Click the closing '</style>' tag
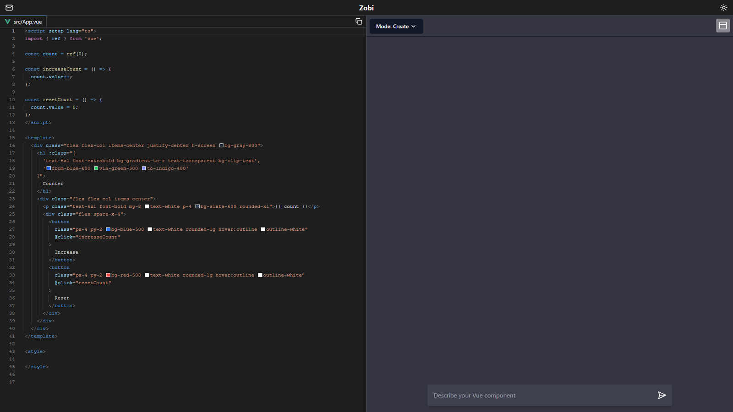733x412 pixels. 37,367
